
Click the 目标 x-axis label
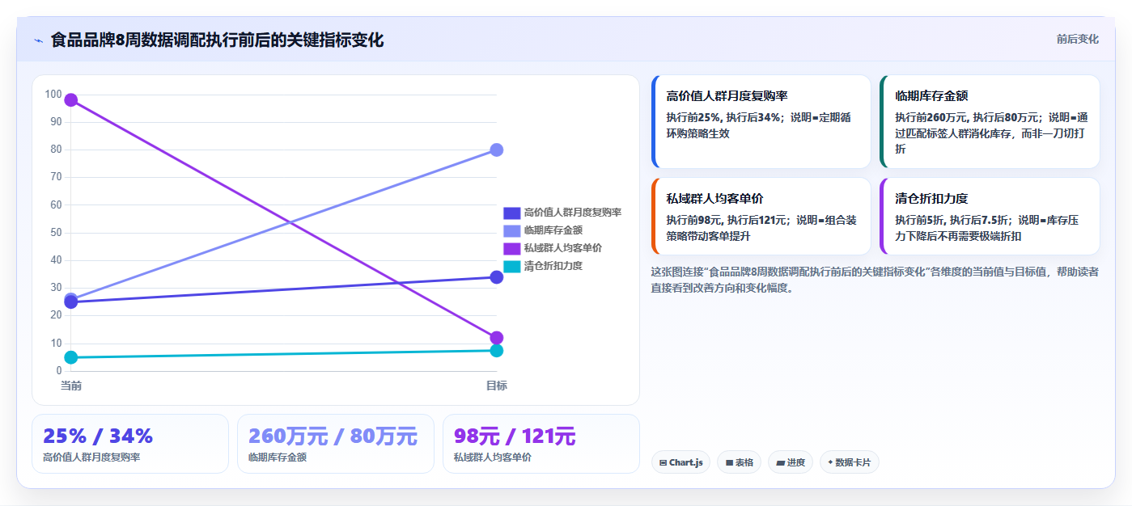[497, 386]
